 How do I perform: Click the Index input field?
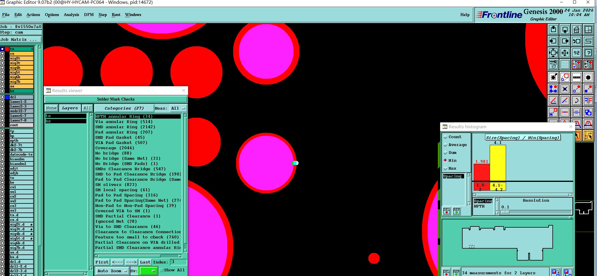178,262
